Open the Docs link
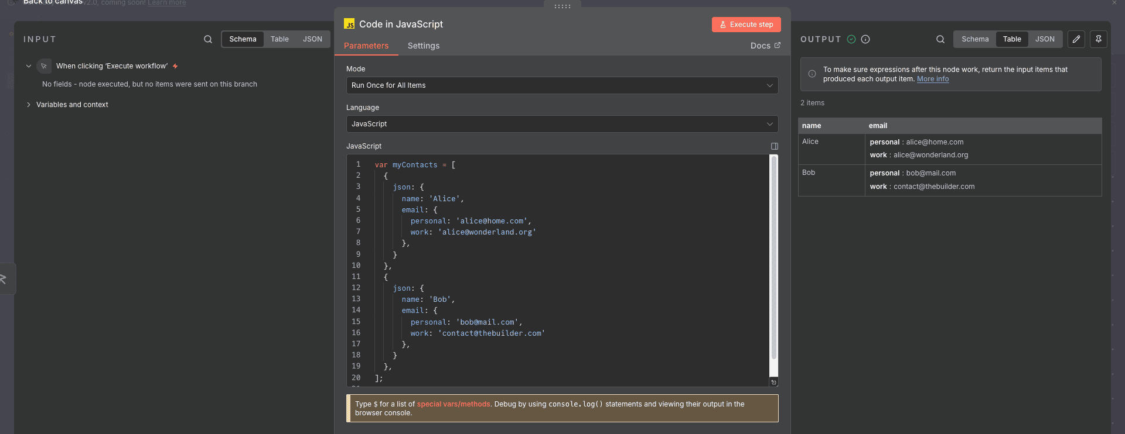 (x=765, y=46)
